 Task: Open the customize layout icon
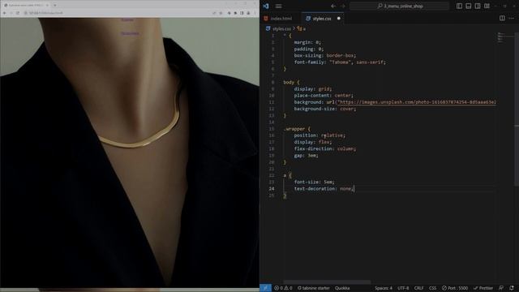pos(487,6)
